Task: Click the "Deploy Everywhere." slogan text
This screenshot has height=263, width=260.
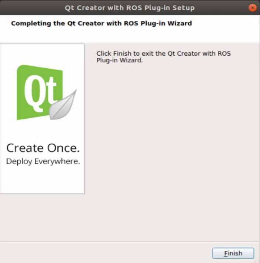Action: click(43, 161)
